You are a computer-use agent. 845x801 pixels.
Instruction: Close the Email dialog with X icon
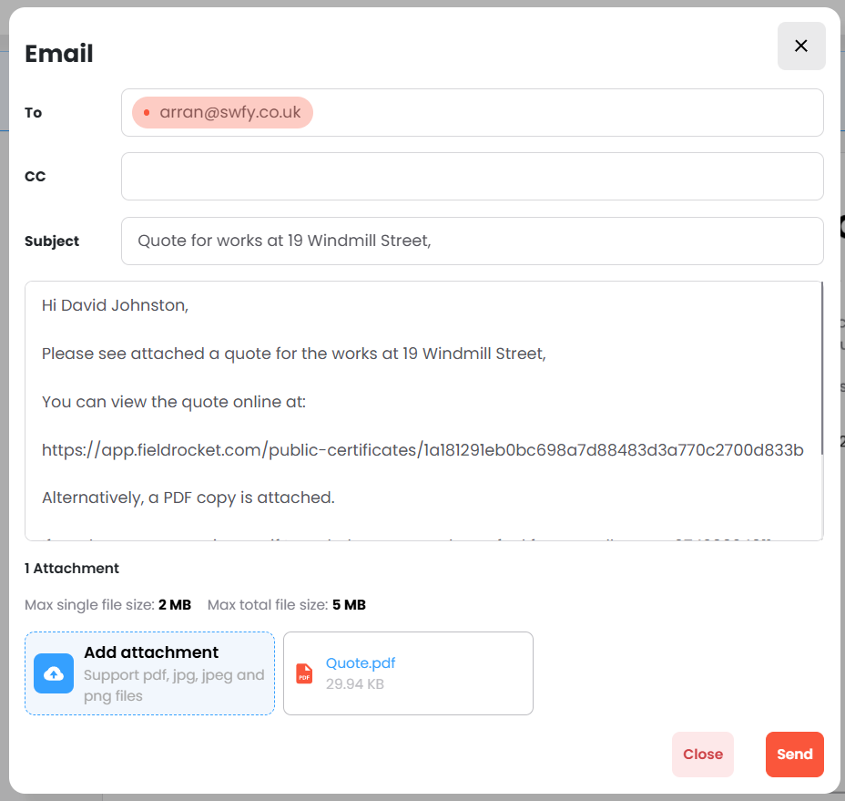click(x=800, y=46)
